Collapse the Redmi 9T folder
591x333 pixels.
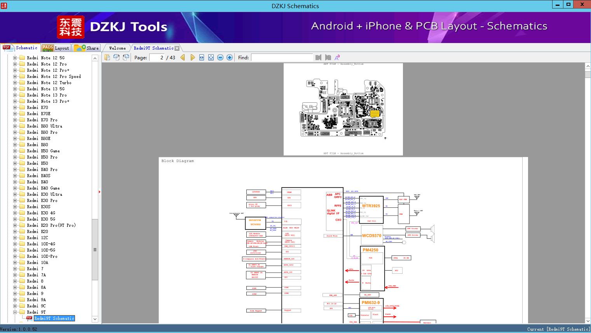point(15,312)
